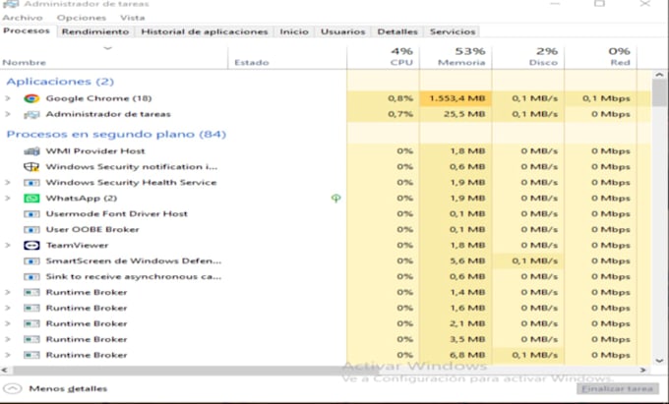Click the 1.553,4 MB memory cell for Chrome
Image resolution: width=669 pixels, height=404 pixels.
click(x=456, y=98)
